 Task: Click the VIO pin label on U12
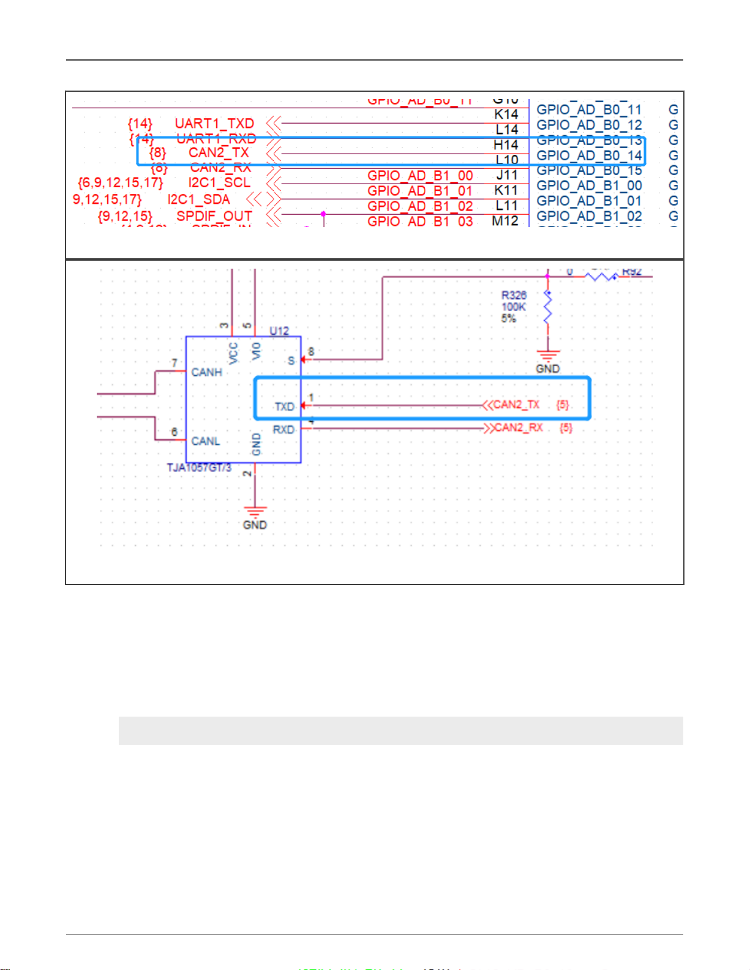[257, 351]
